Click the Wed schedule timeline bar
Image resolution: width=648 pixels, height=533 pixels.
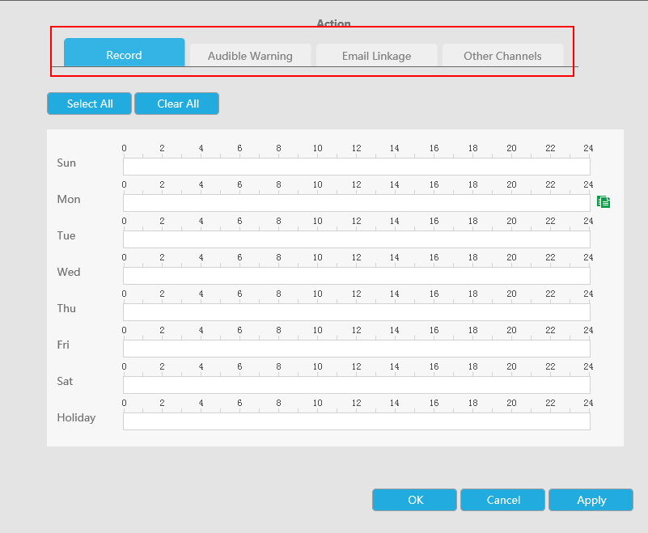point(356,276)
